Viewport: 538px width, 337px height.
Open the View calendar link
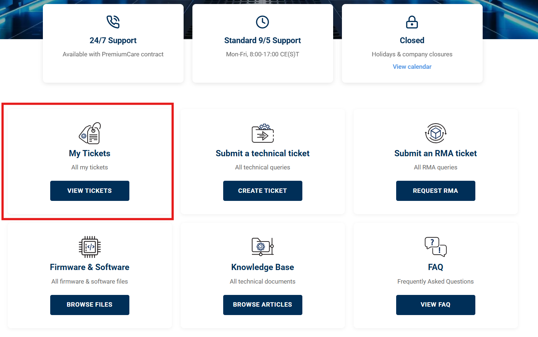tap(412, 67)
